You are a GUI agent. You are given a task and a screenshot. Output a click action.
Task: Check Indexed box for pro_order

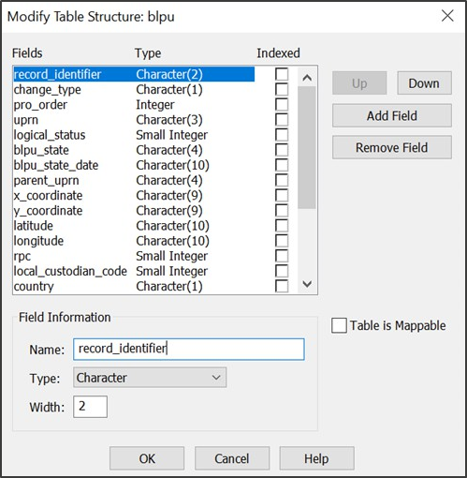282,105
